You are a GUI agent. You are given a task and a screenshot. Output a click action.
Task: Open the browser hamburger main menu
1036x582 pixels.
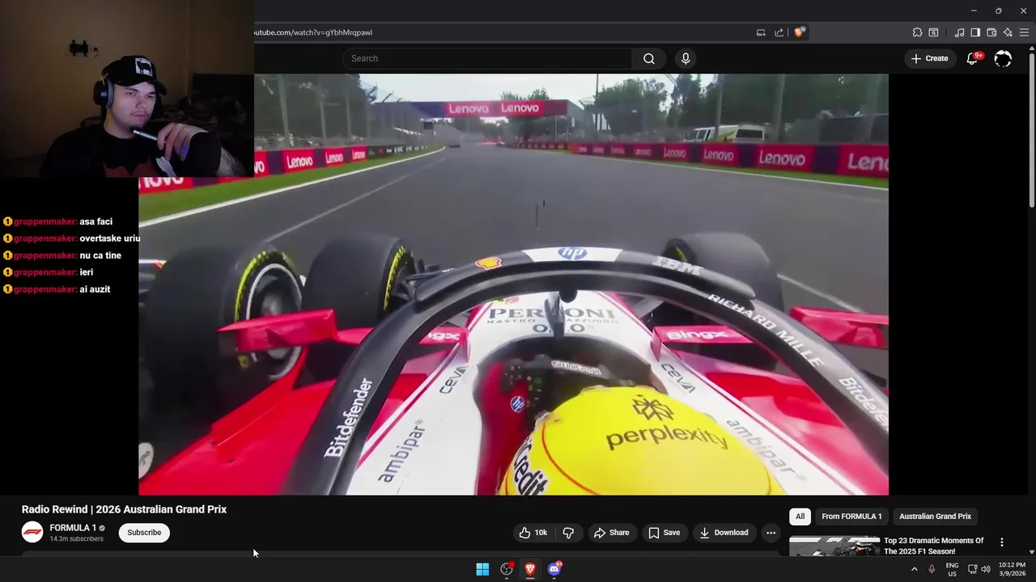1025,32
